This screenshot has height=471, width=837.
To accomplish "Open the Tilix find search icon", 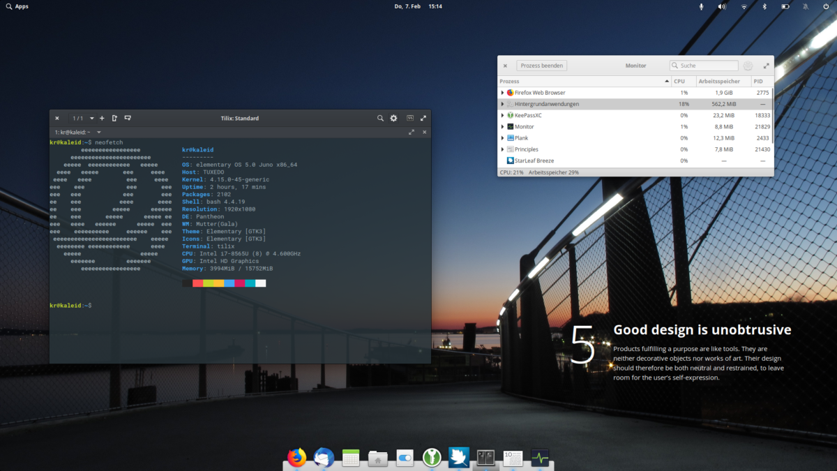I will [x=381, y=118].
